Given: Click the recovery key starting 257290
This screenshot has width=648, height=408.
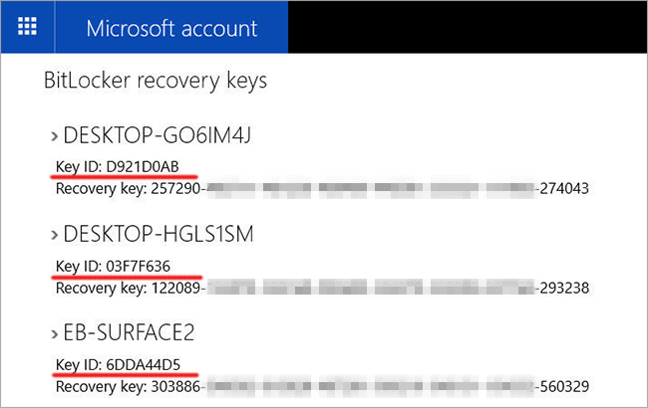Looking at the screenshot, I should click(x=322, y=188).
